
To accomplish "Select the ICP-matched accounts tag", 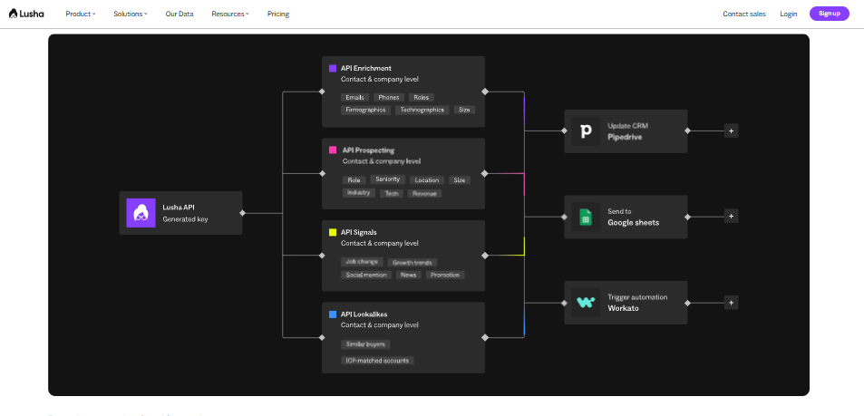I will (377, 361).
